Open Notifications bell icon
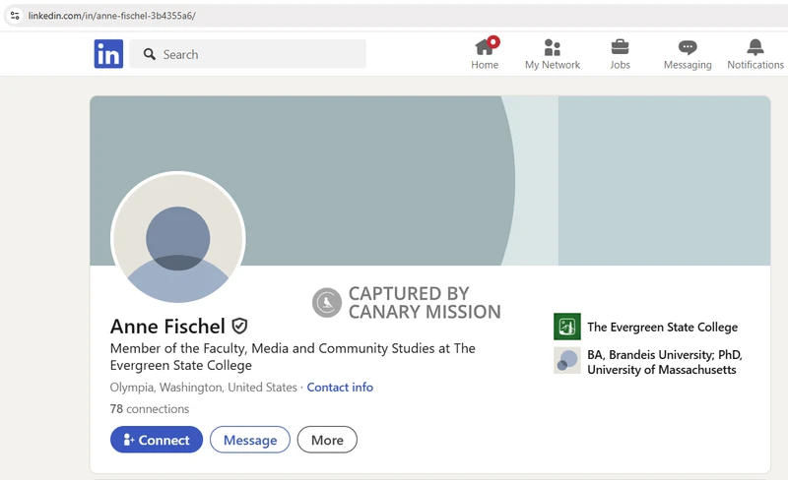This screenshot has height=480, width=788. point(755,47)
